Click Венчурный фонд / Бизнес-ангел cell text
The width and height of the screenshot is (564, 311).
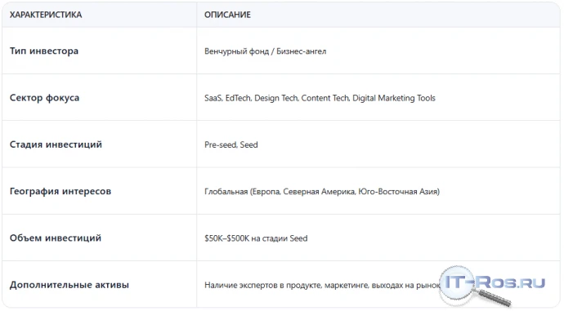tap(265, 51)
